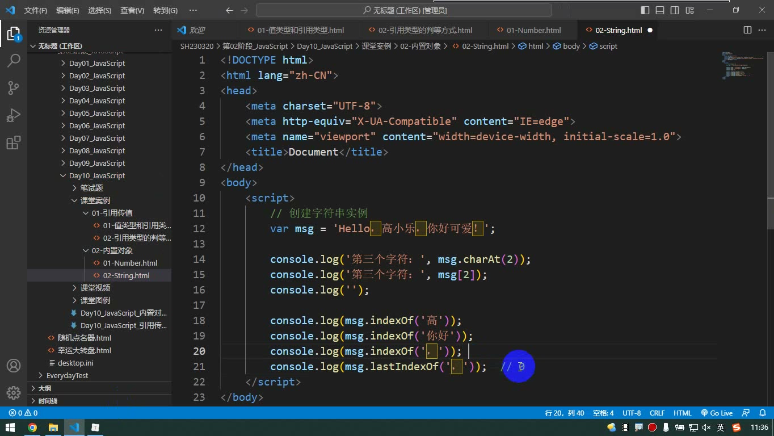Click the command center search field

(x=404, y=10)
